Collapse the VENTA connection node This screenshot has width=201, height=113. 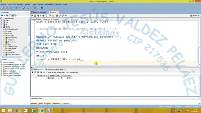pyautogui.click(x=1, y=27)
